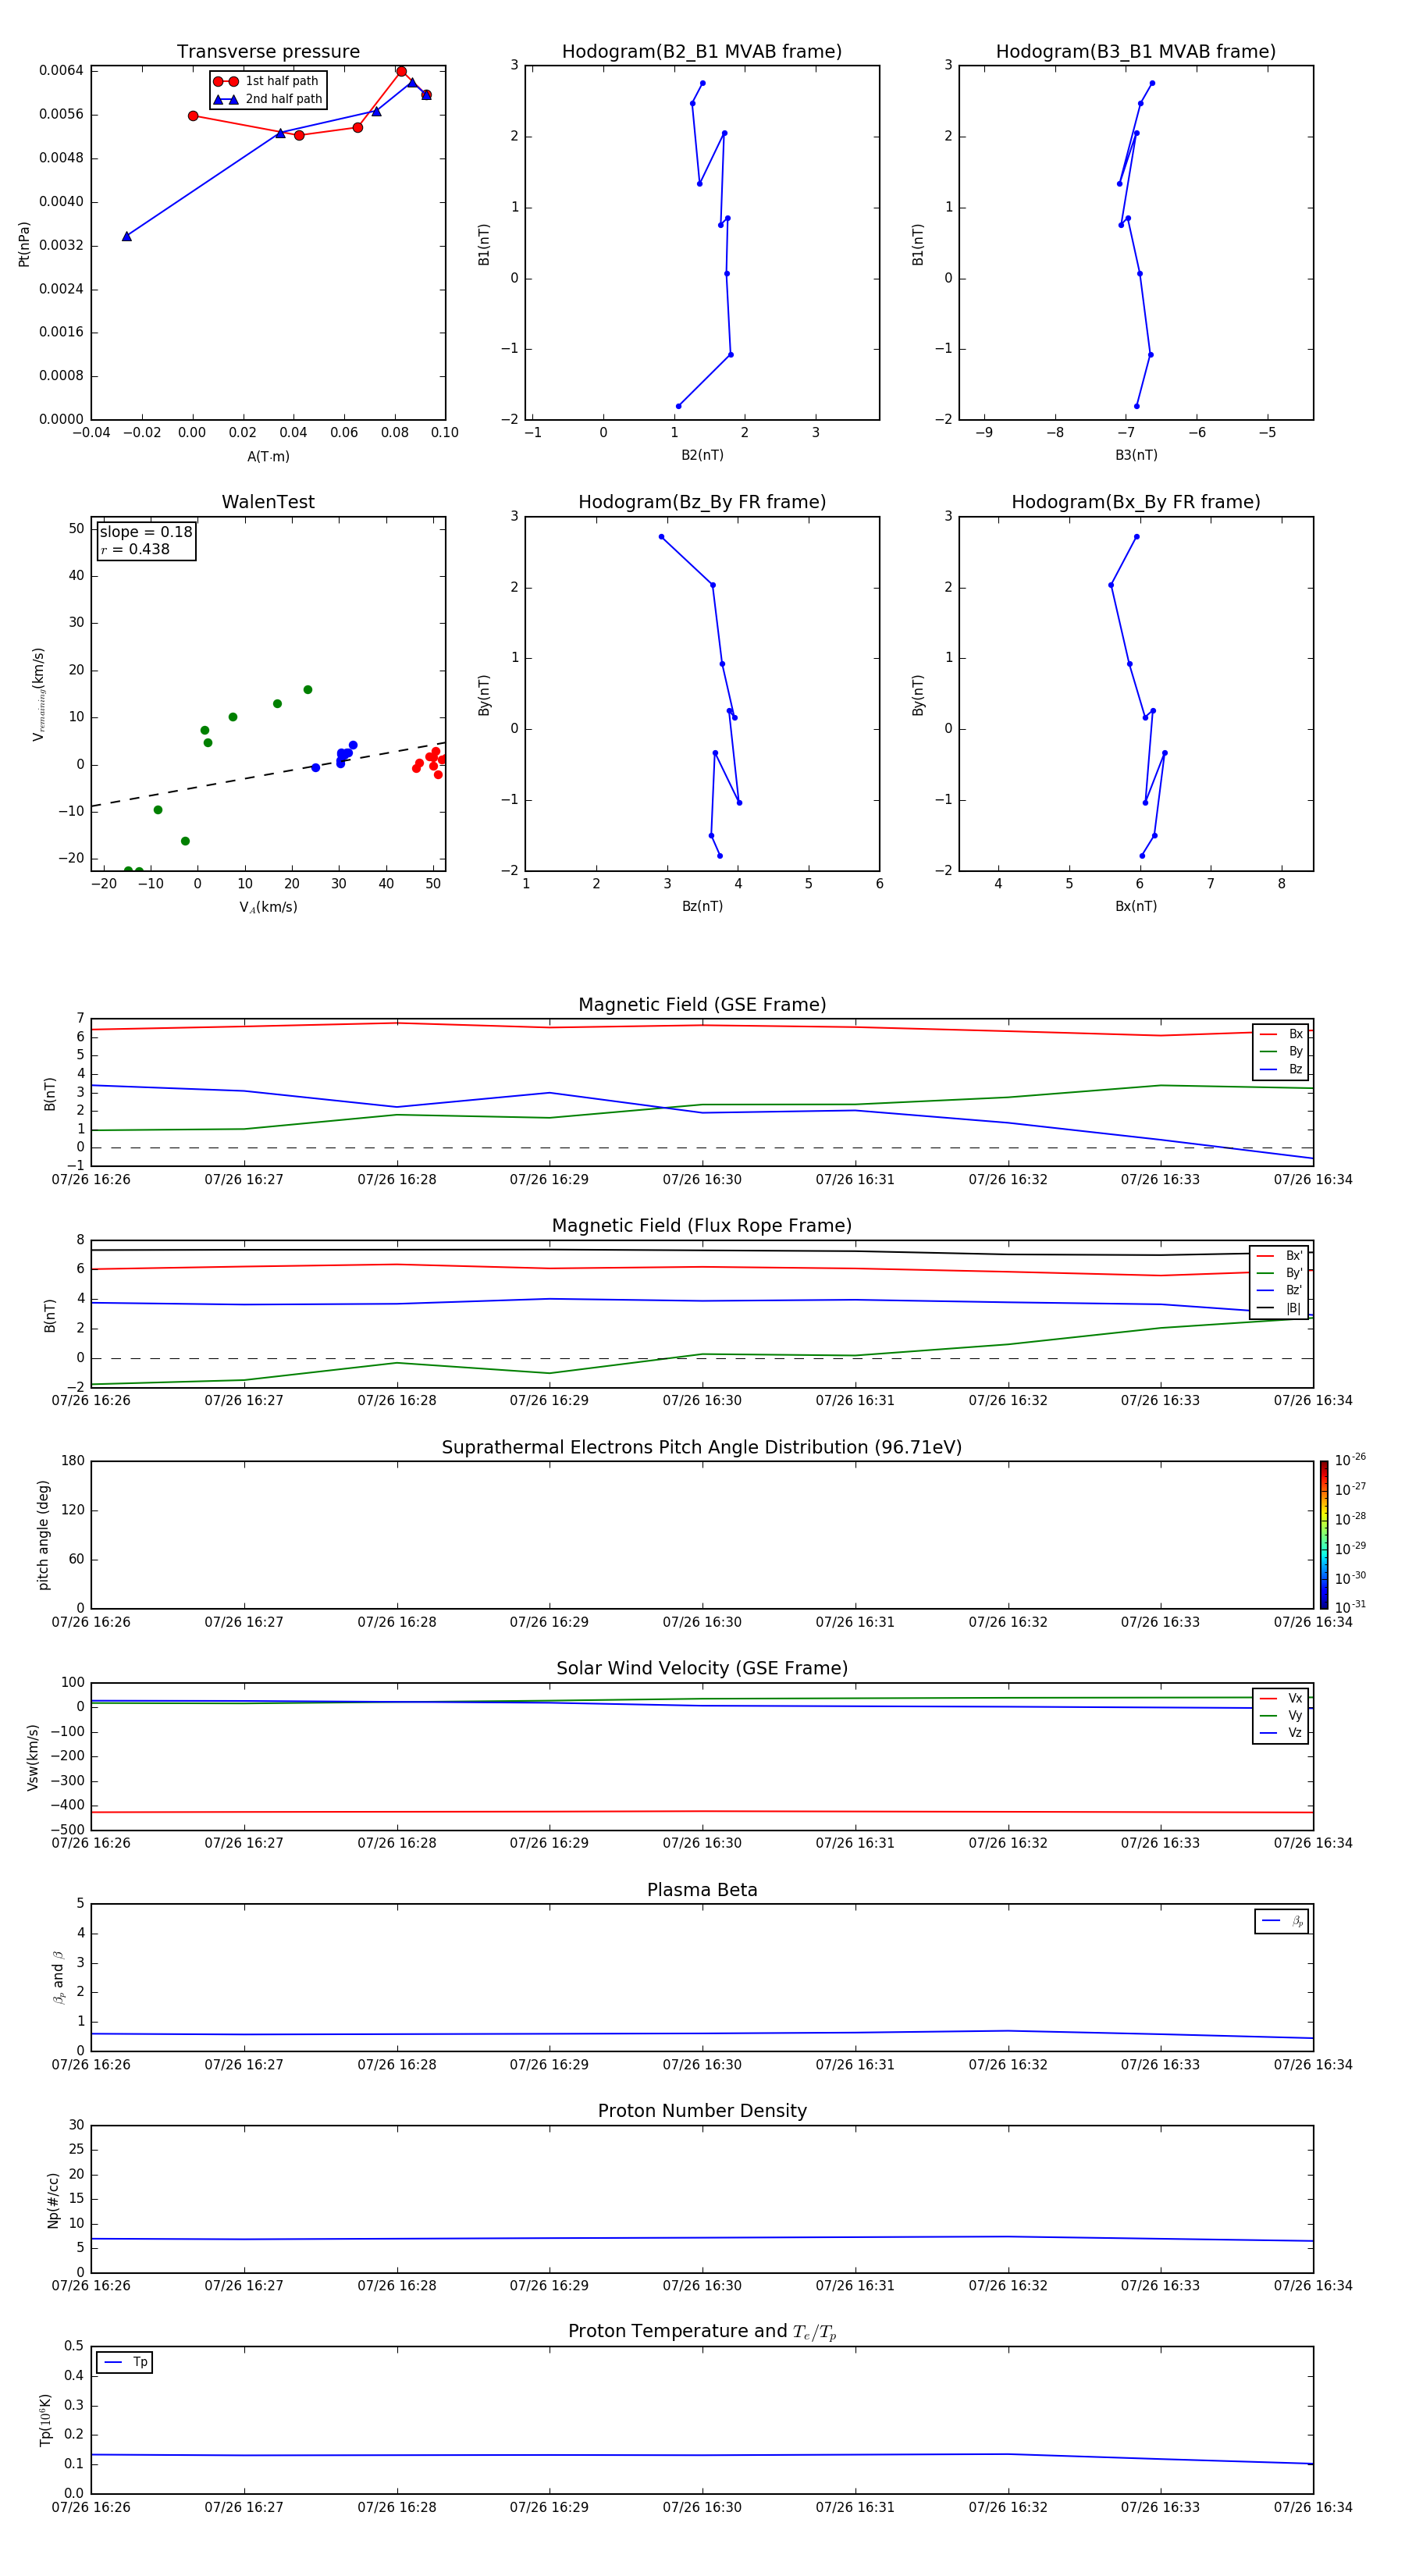Click the "Vx" velocity legend entry
Viewport: 1405px width, 2576px height.
pos(1281,1699)
